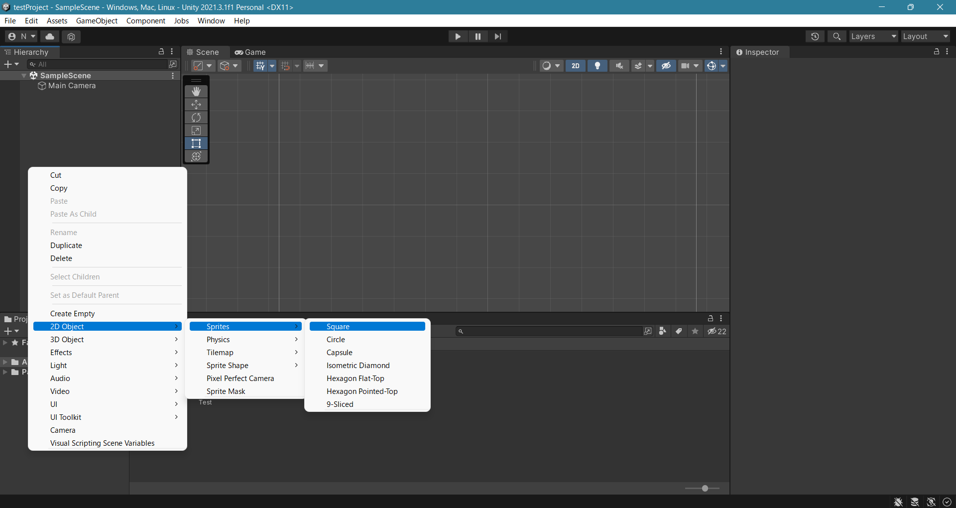The image size is (956, 508).
Task: Toggle grid visibility in Scene toolbar
Action: 260,66
